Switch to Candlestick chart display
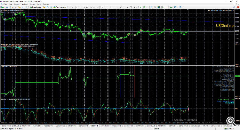Viewport: 240px width, 130px height. [x=144, y=7]
